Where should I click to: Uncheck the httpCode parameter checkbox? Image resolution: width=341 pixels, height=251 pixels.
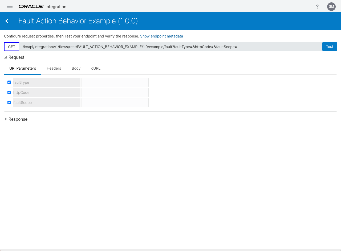[x=9, y=93]
